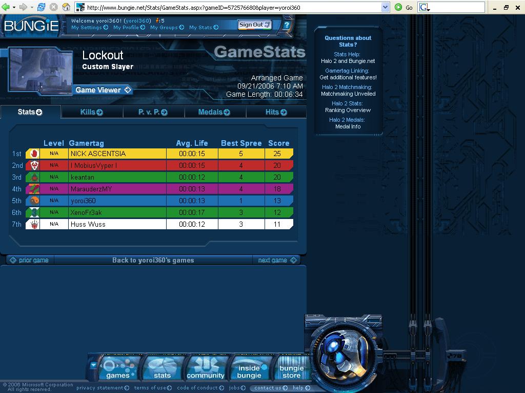Click the Lockout map thumbnail
The width and height of the screenshot is (525, 393).
(x=41, y=70)
